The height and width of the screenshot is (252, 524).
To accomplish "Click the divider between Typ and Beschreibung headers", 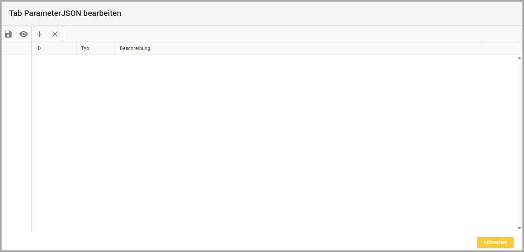I will click(115, 48).
